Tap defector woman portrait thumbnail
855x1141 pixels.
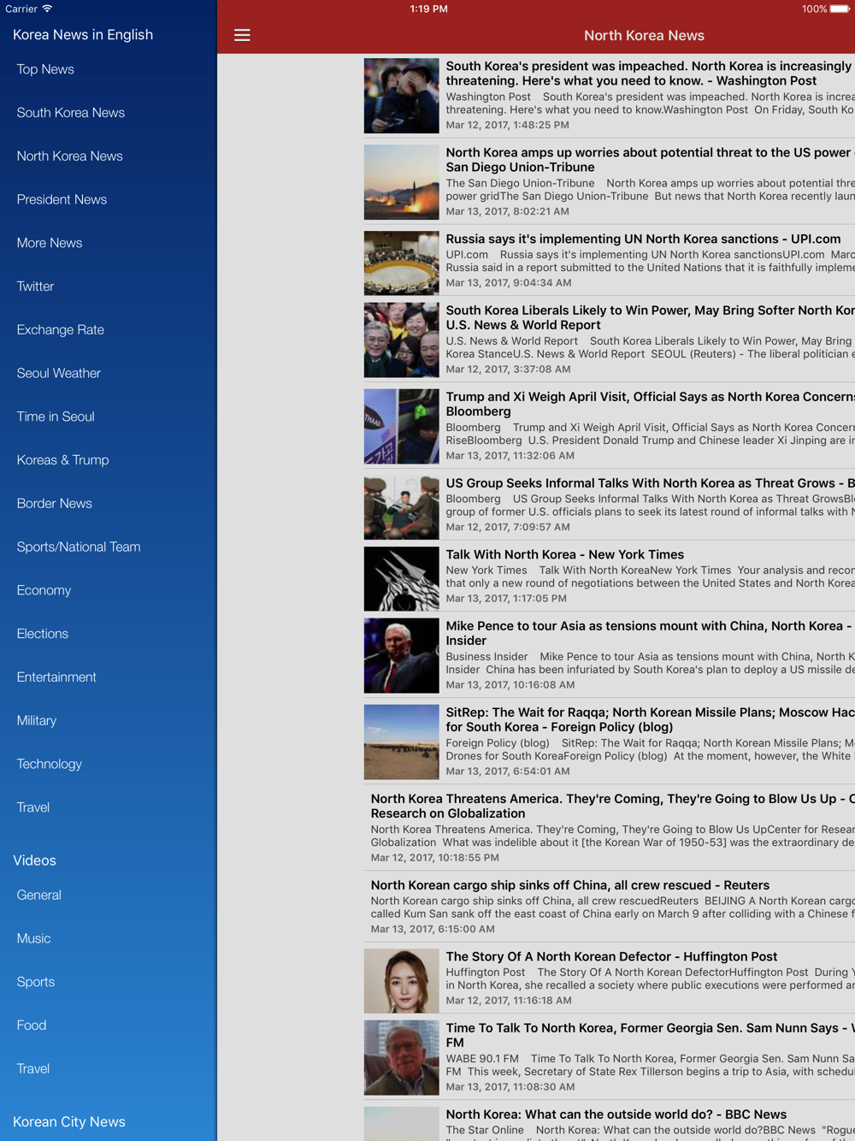(x=401, y=981)
